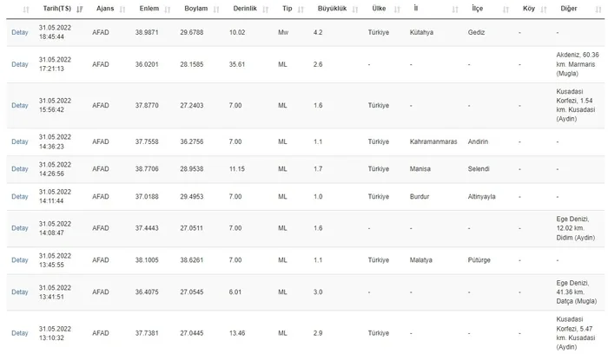Sort by Derinlik sort icon
The height and width of the screenshot is (354, 608).
[x=266, y=10]
